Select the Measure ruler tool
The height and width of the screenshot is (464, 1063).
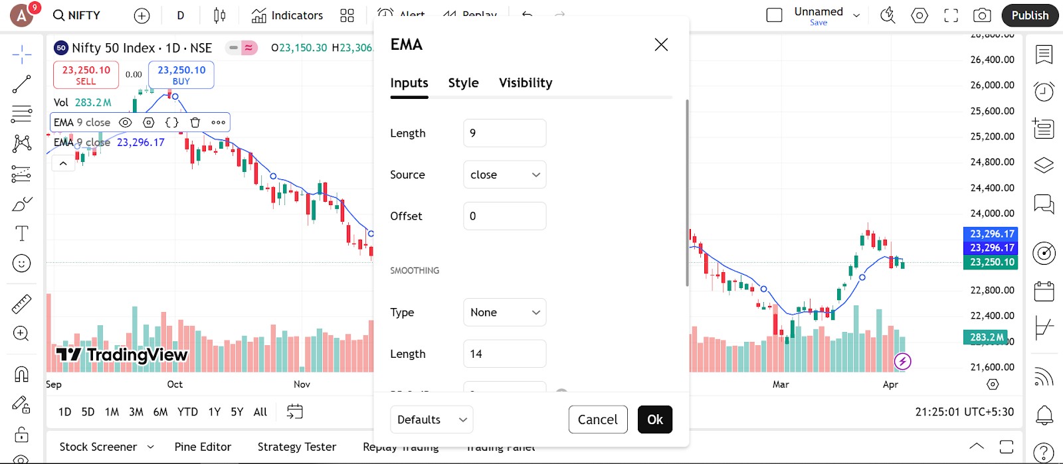click(x=21, y=304)
